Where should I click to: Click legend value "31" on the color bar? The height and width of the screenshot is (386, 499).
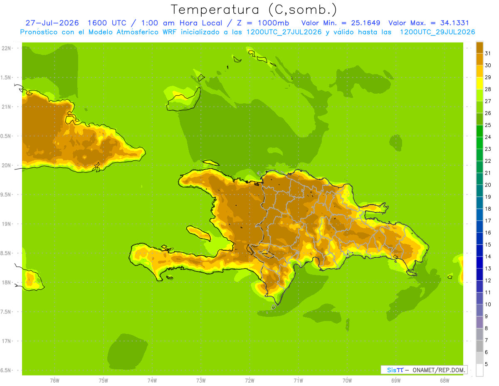488,53
